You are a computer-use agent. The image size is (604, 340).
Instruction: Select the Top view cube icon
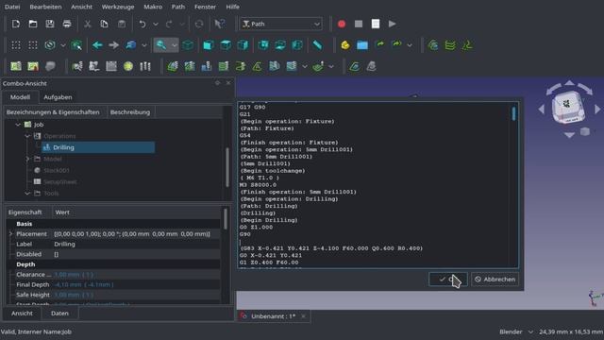pyautogui.click(x=226, y=45)
